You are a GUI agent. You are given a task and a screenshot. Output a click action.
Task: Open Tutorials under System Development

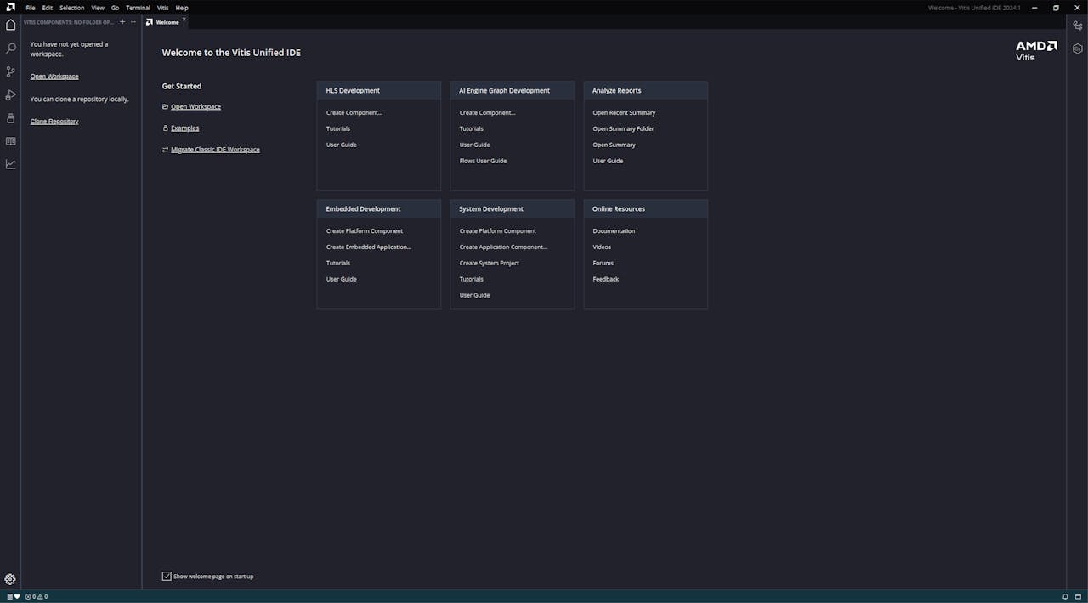pyautogui.click(x=472, y=280)
